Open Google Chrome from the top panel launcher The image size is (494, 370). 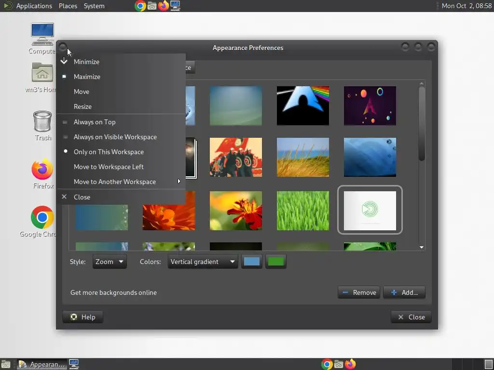tap(140, 6)
